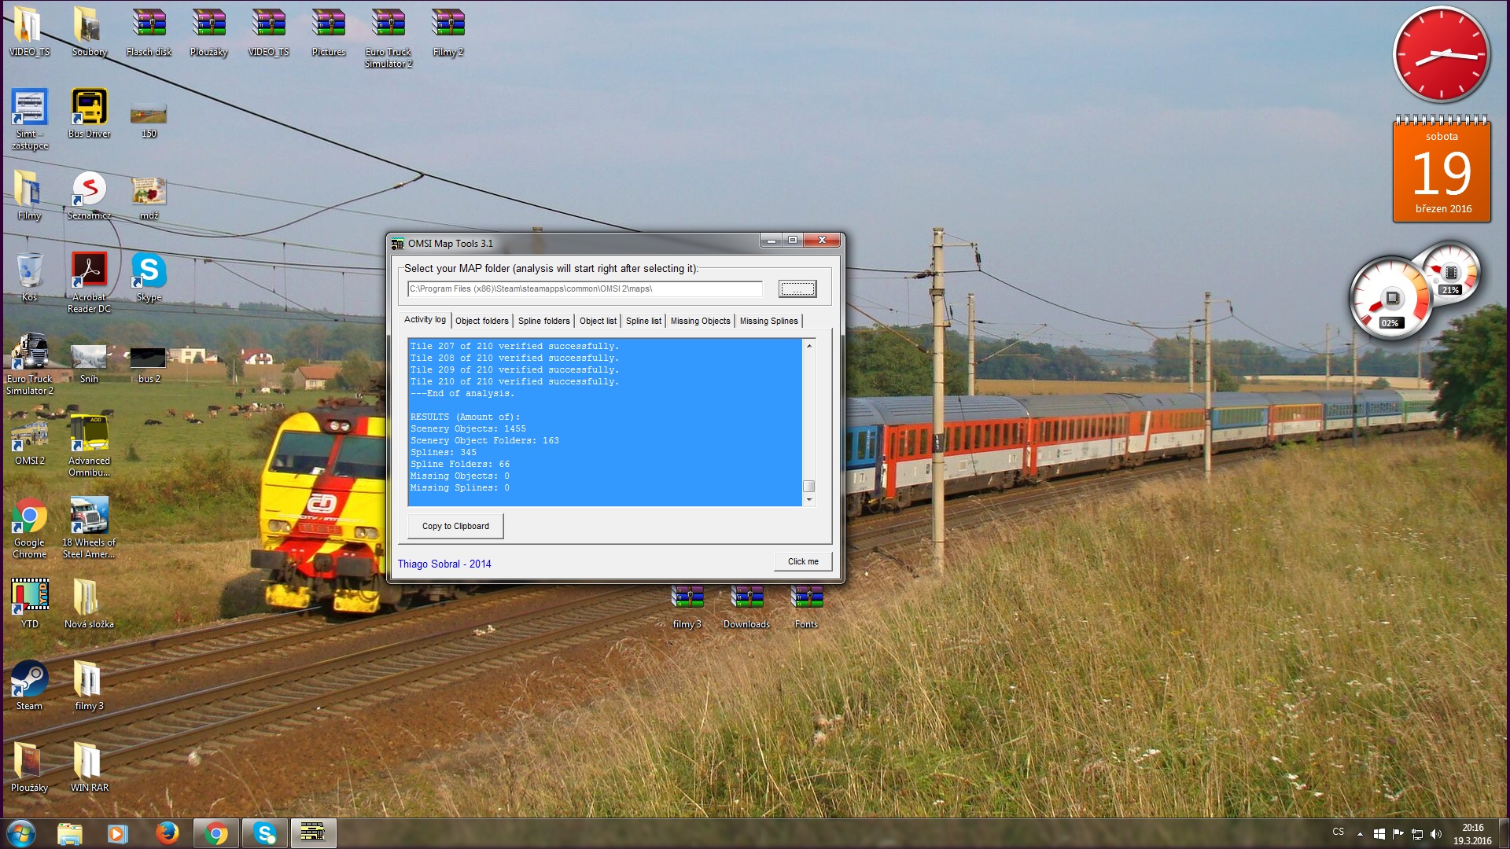
Task: Click Firefox icon in the taskbar
Action: 167,833
